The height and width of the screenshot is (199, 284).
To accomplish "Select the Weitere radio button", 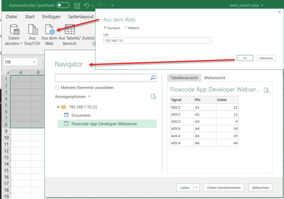I will pyautogui.click(x=126, y=28).
